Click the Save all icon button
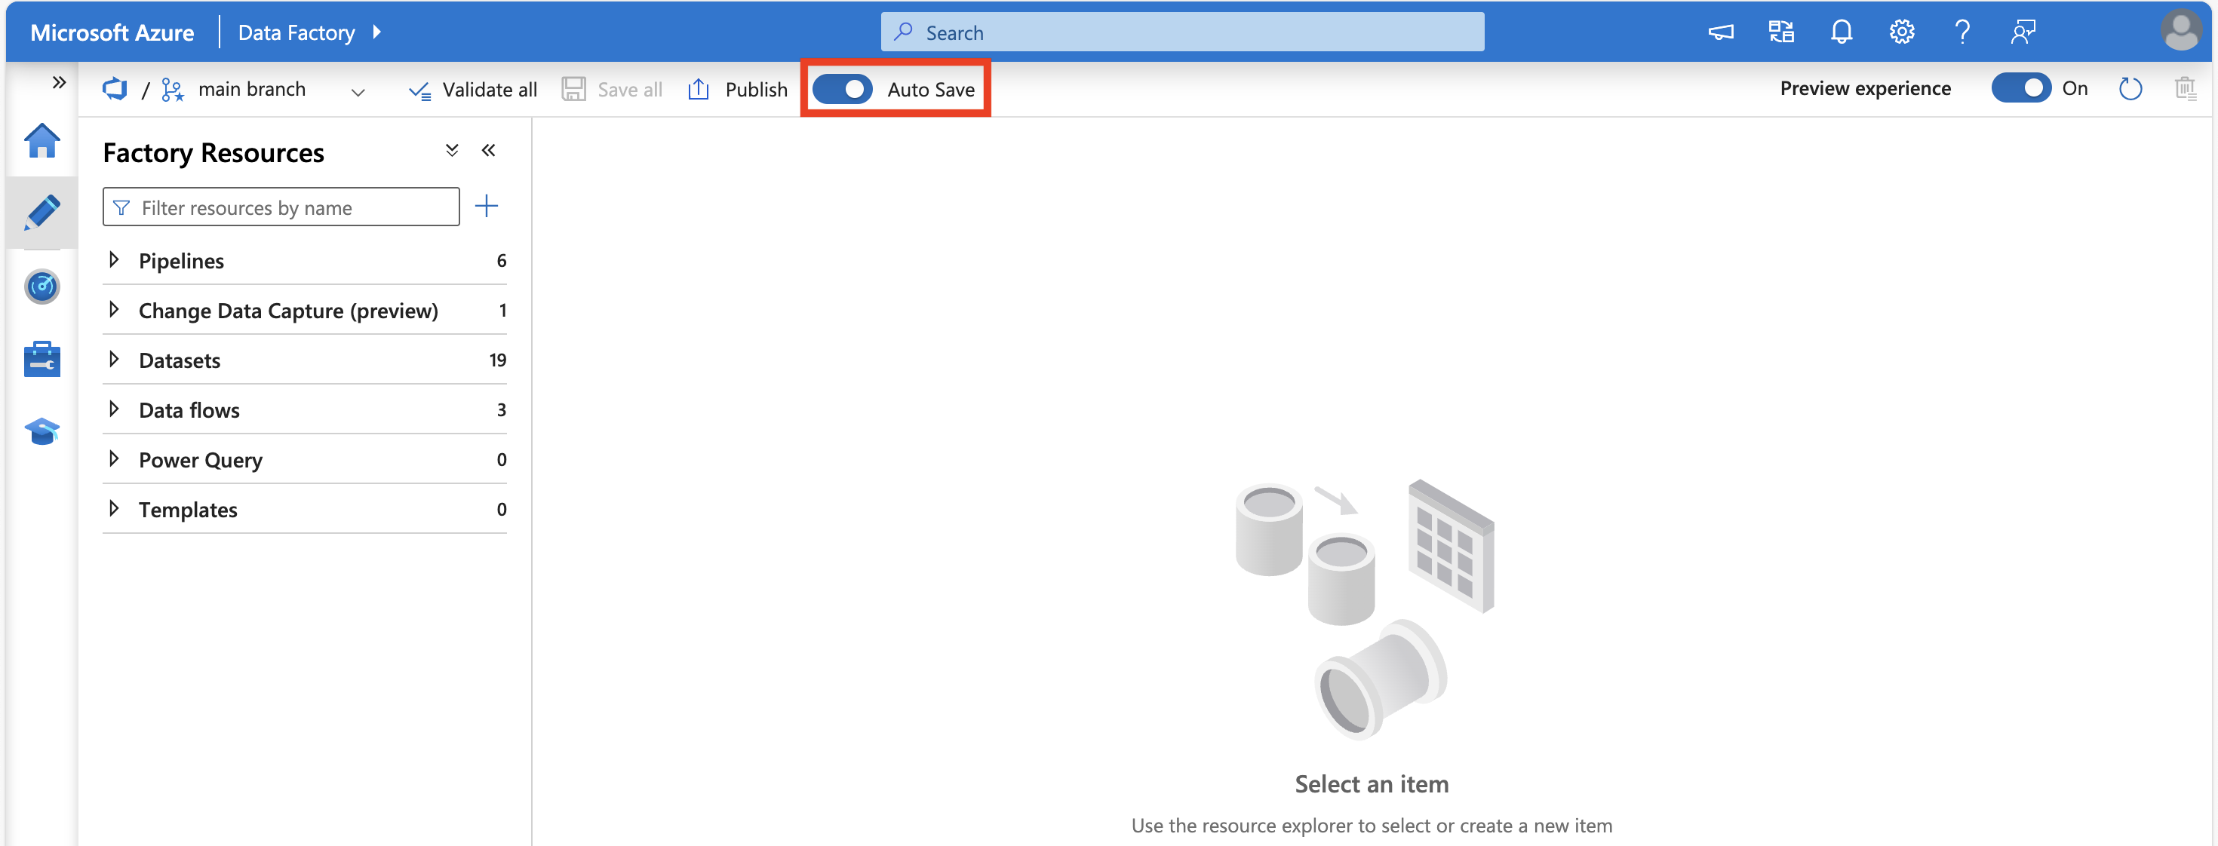Viewport: 2218px width, 846px height. 574,87
